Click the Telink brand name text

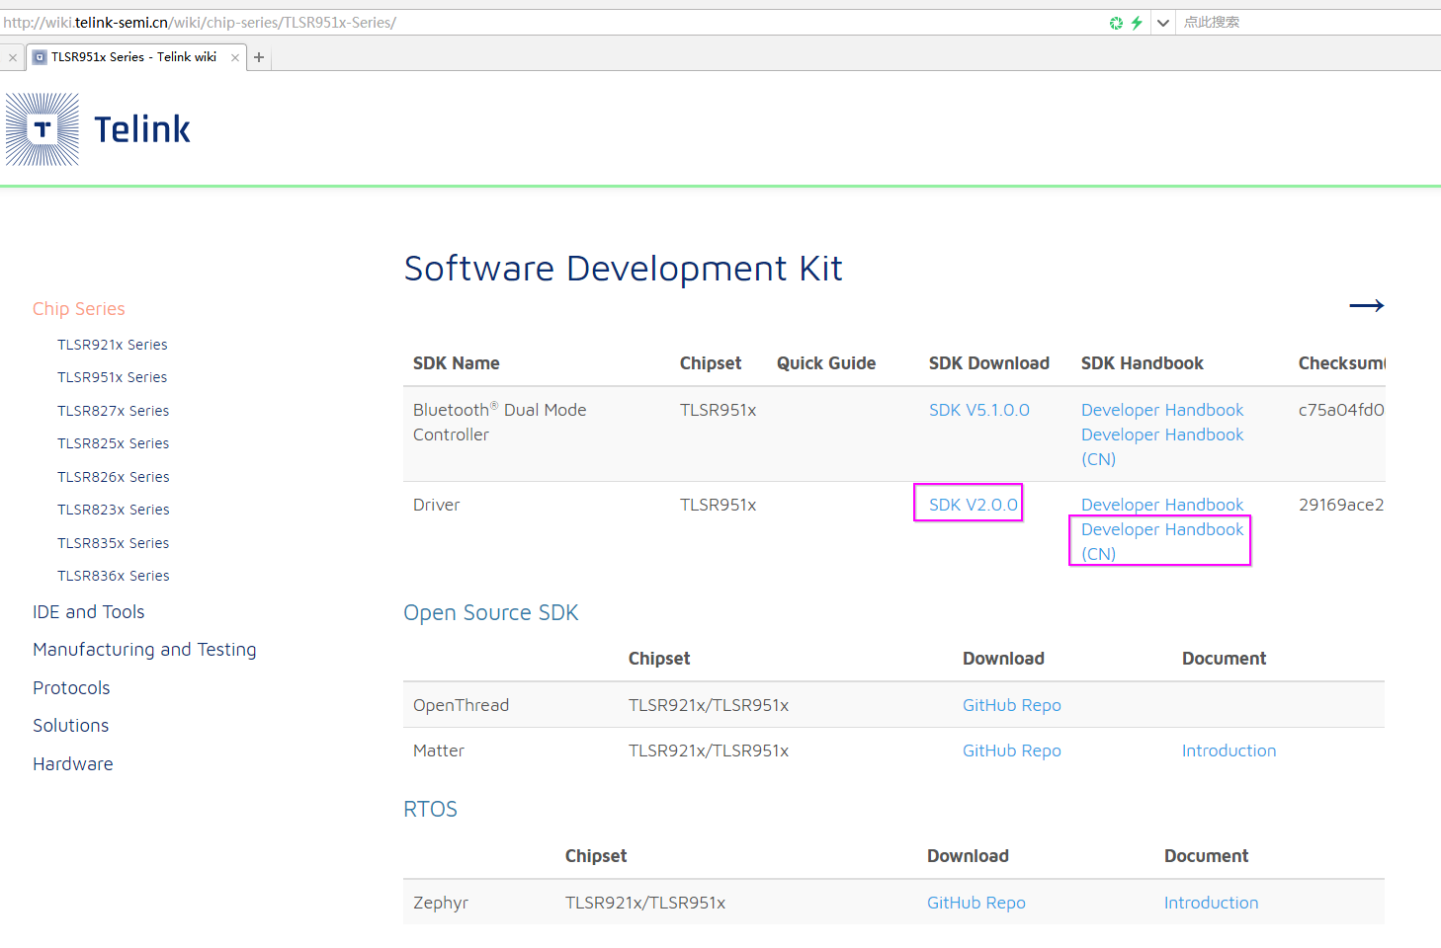142,129
